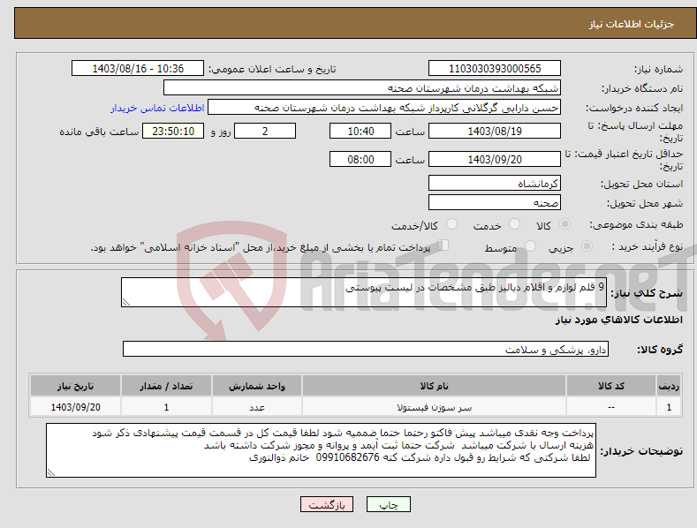697x528 pixels.
Task: Click the price validity date 1403/09/20 field
Action: click(x=495, y=159)
